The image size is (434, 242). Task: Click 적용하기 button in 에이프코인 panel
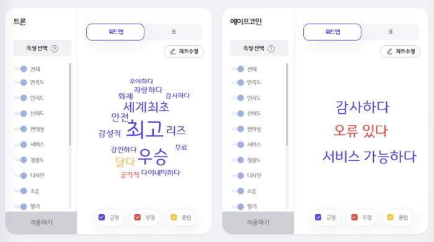[x=258, y=223]
